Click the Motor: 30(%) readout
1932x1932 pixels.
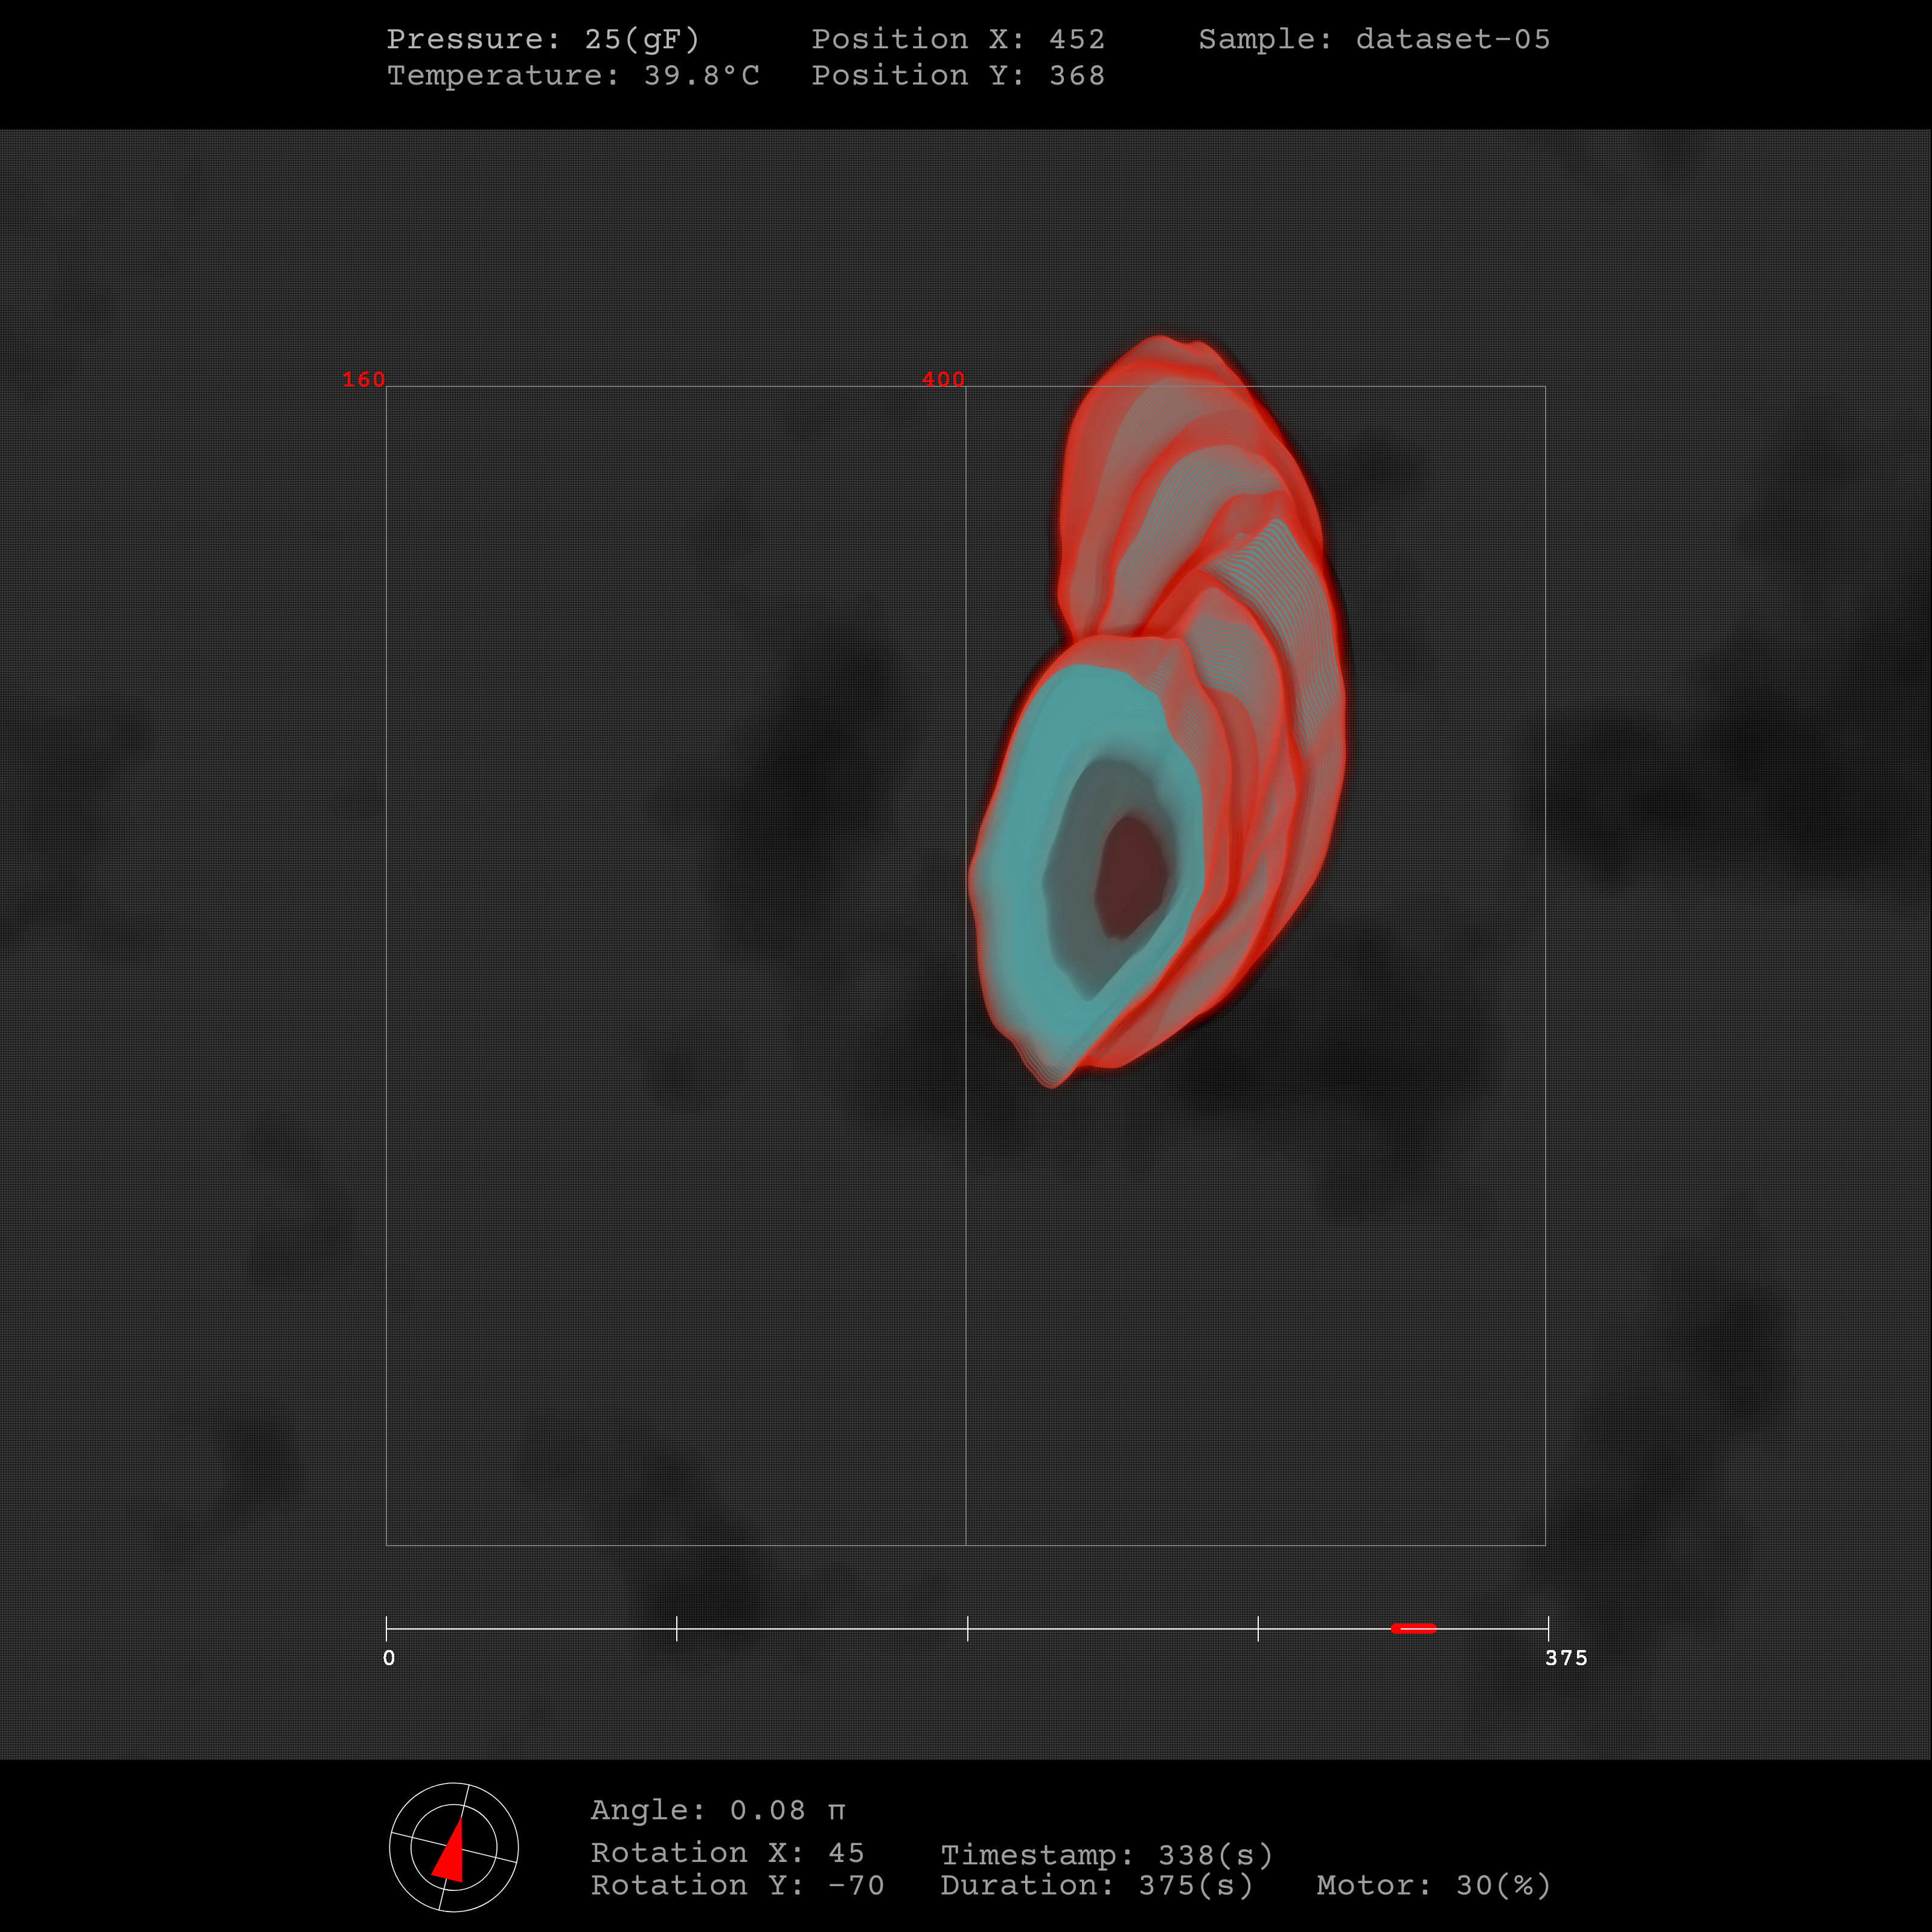tap(1433, 1886)
